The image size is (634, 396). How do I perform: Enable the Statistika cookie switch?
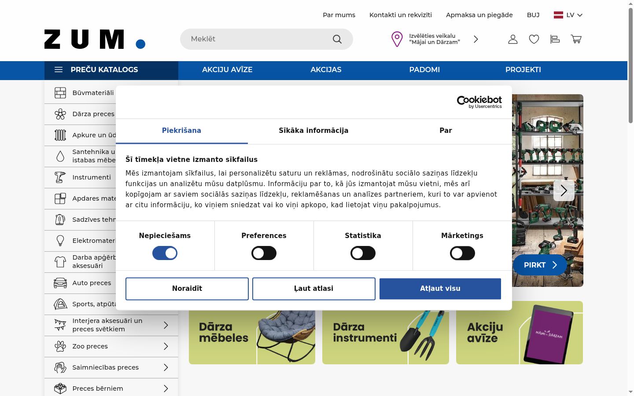pos(363,253)
